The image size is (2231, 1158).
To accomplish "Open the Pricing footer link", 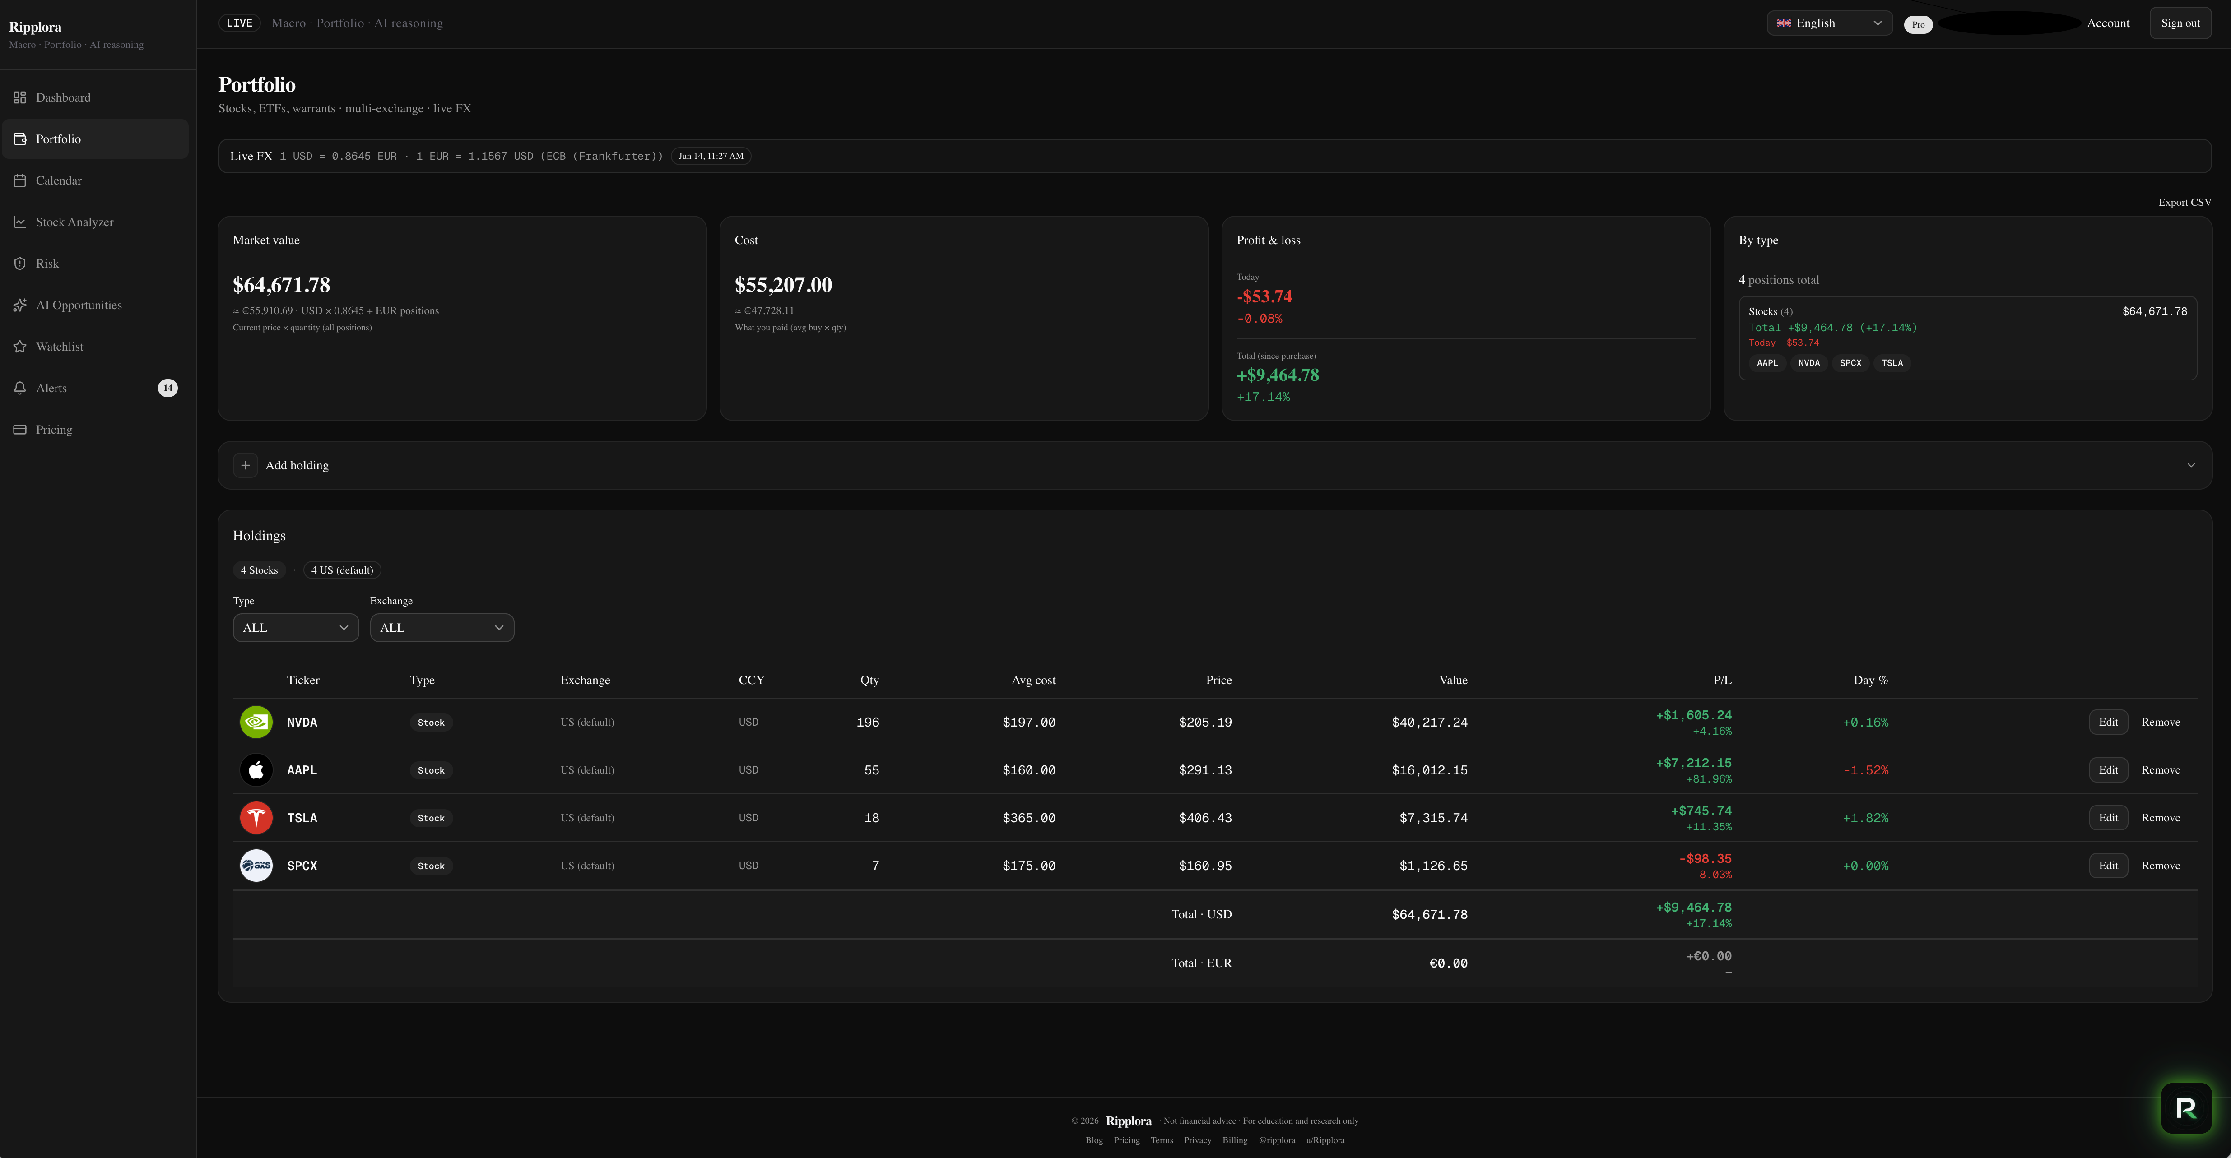I will [x=1126, y=1141].
